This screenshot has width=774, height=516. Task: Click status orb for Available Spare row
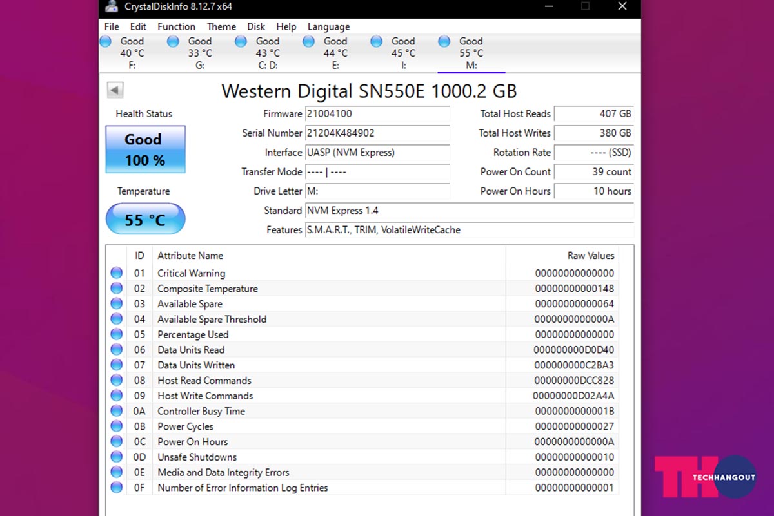(117, 303)
